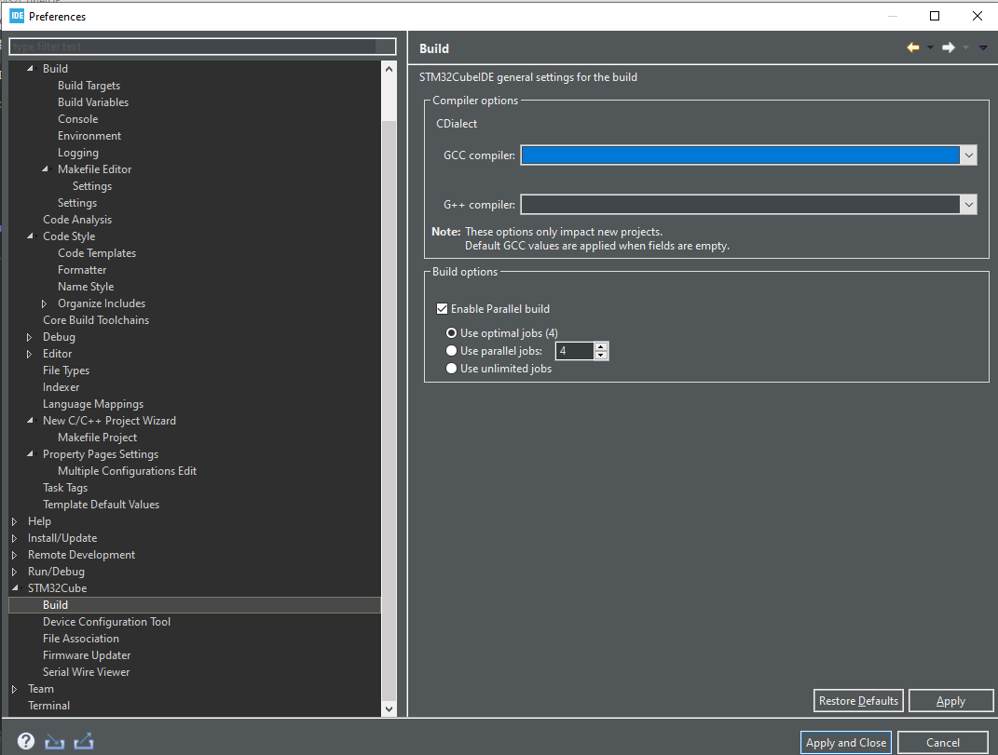Collapse the Code Style node
The image size is (998, 755).
(30, 236)
